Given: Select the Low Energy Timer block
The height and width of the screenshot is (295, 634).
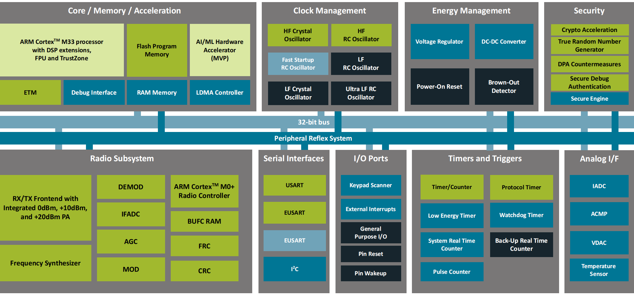Looking at the screenshot, I should point(452,216).
